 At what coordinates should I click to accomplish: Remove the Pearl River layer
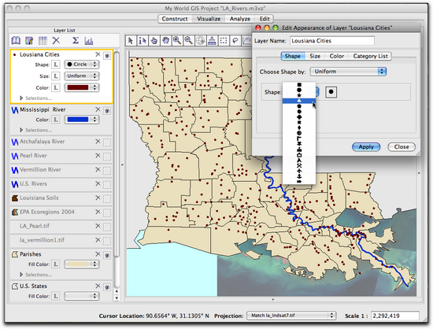point(98,155)
